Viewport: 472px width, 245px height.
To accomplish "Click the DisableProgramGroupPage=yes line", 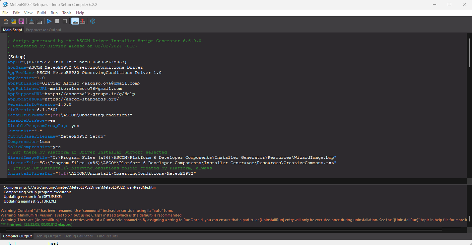I will pyautogui.click(x=43, y=126).
